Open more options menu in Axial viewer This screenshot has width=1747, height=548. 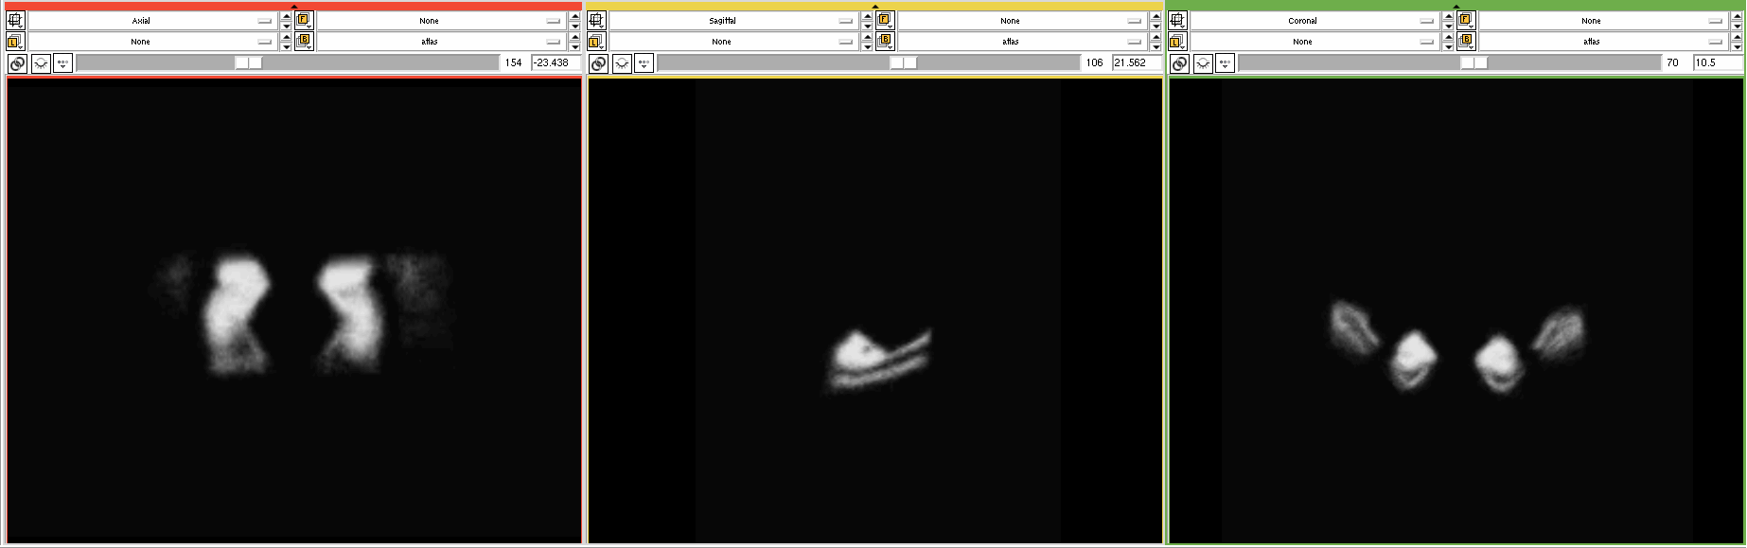pyautogui.click(x=62, y=63)
